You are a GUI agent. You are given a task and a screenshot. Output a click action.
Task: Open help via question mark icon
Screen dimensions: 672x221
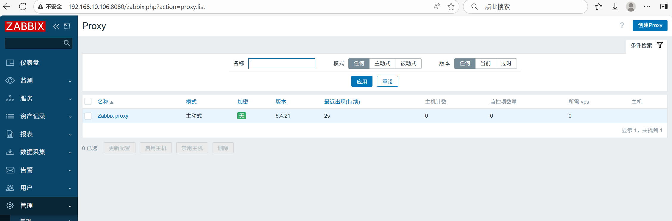[622, 26]
